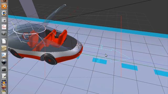Open the blue globe app in the dock
The image size is (168, 94).
tap(4, 13)
